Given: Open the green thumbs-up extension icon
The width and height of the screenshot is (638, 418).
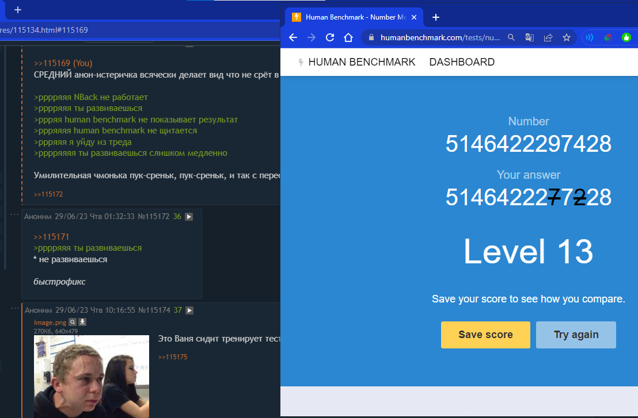Looking at the screenshot, I should click(x=626, y=38).
